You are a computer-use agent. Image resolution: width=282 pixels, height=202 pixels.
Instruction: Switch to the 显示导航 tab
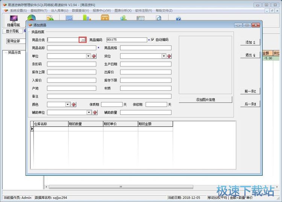12,31
